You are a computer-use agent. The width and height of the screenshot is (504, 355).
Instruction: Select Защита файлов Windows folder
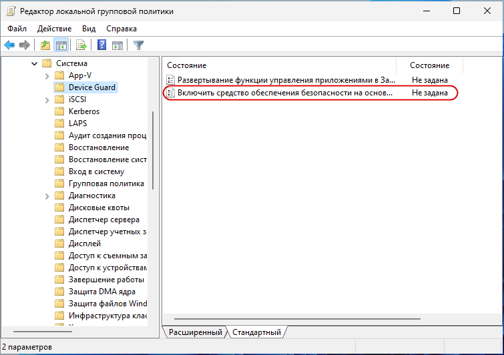pos(107,303)
